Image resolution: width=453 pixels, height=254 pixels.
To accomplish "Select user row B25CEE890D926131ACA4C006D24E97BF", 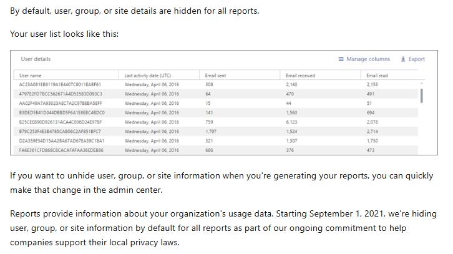I will click(x=60, y=122).
